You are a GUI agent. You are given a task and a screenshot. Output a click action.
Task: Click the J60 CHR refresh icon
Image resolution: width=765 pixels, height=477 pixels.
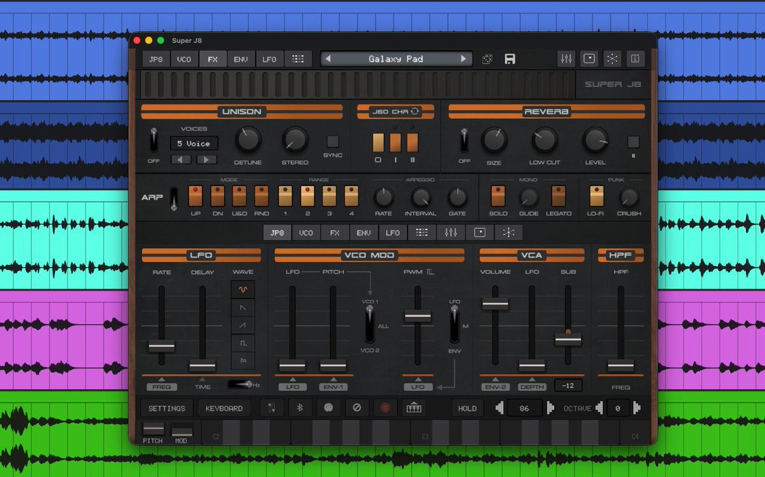click(415, 111)
